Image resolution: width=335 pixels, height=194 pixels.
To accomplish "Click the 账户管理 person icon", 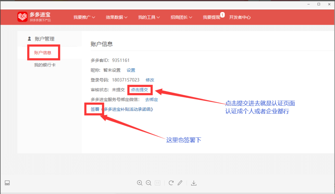I will pyautogui.click(x=30, y=39).
